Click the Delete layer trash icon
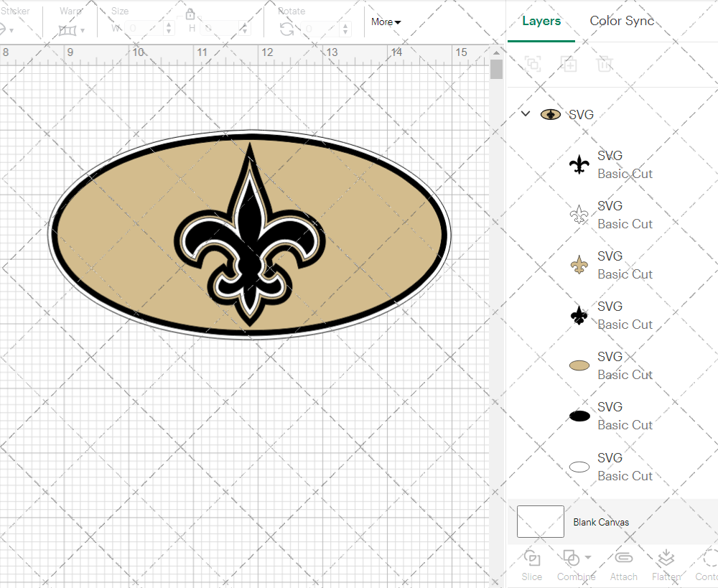This screenshot has width=718, height=588. pyautogui.click(x=605, y=64)
